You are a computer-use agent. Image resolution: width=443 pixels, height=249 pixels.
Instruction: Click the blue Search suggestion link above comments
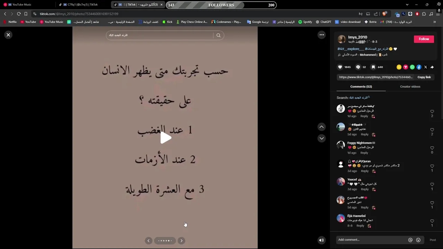point(360,98)
